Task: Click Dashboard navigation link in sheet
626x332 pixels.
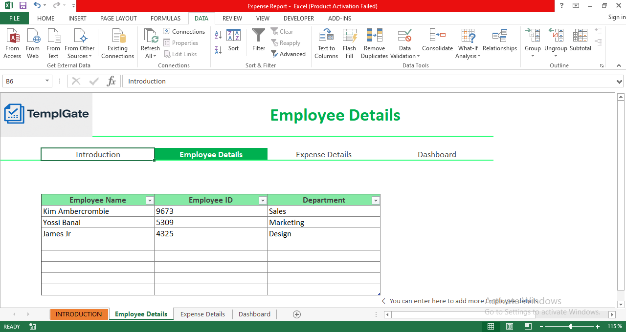Action: [x=437, y=154]
